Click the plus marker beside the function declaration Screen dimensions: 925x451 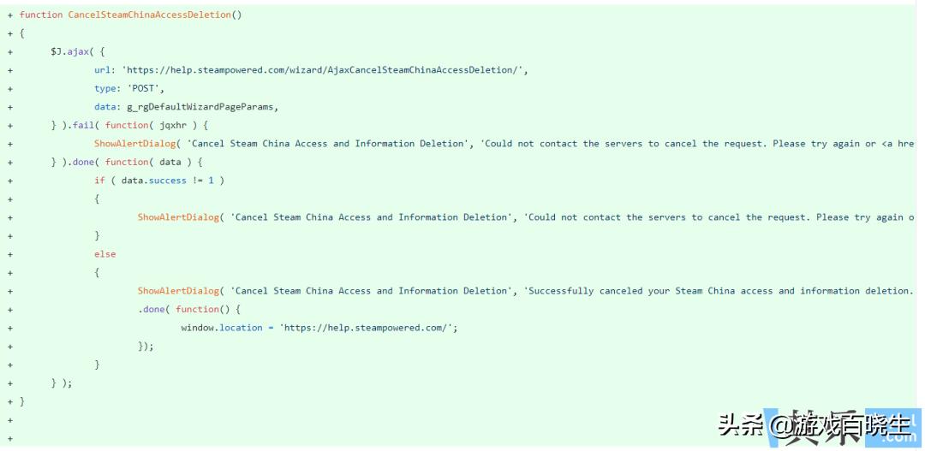point(10,15)
